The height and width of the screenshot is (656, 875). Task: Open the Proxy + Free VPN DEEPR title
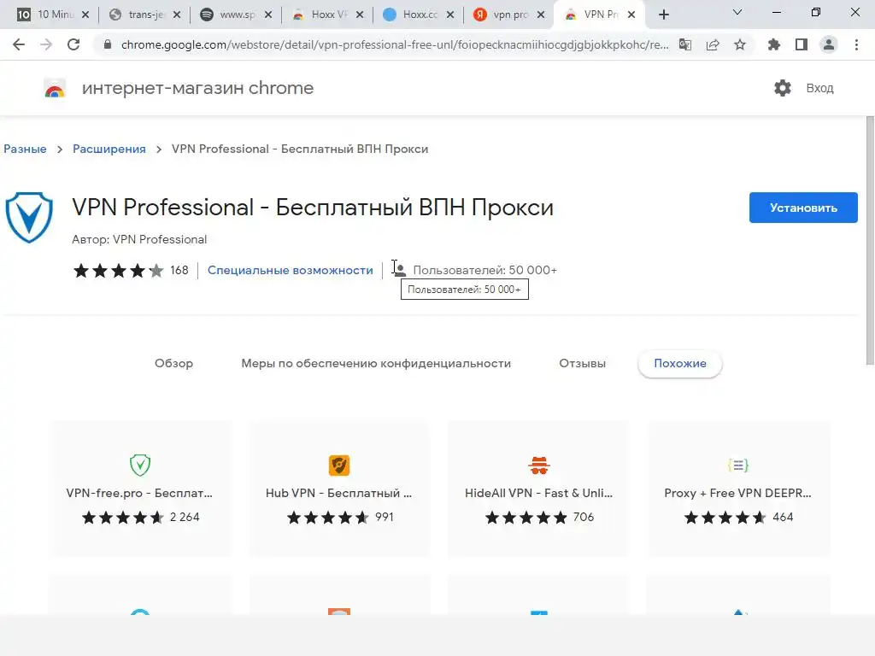click(737, 493)
